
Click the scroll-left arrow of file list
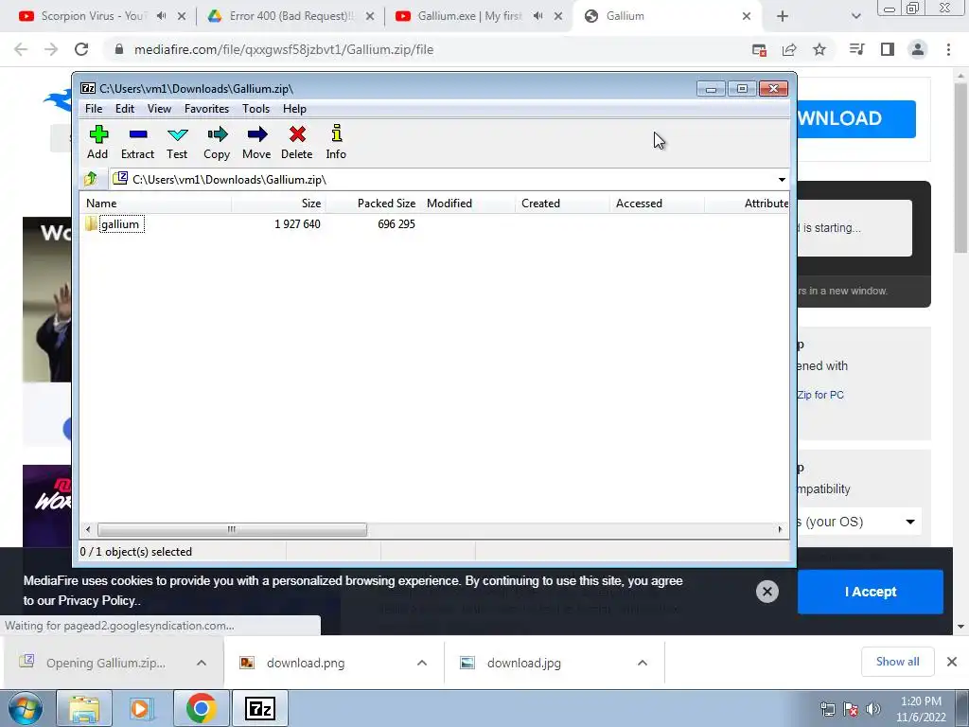pyautogui.click(x=88, y=529)
